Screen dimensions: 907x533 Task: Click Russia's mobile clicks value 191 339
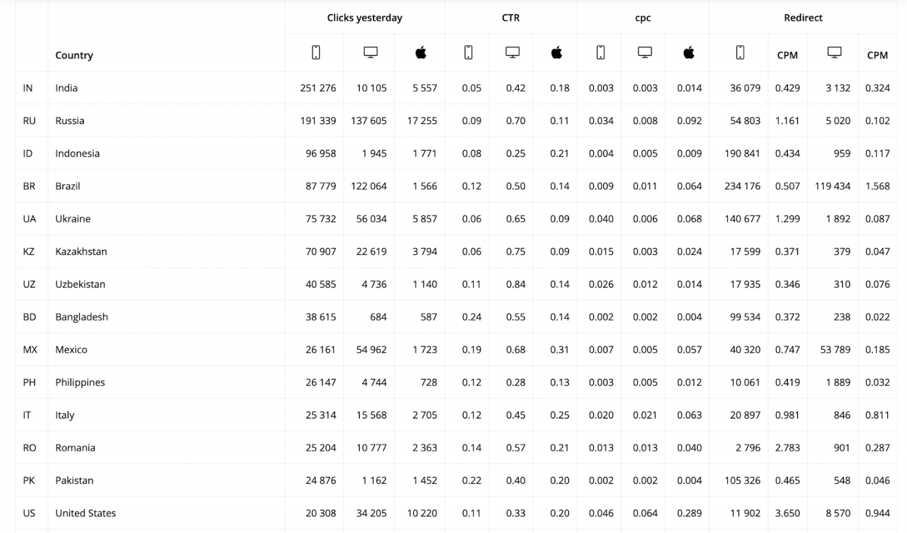click(318, 121)
